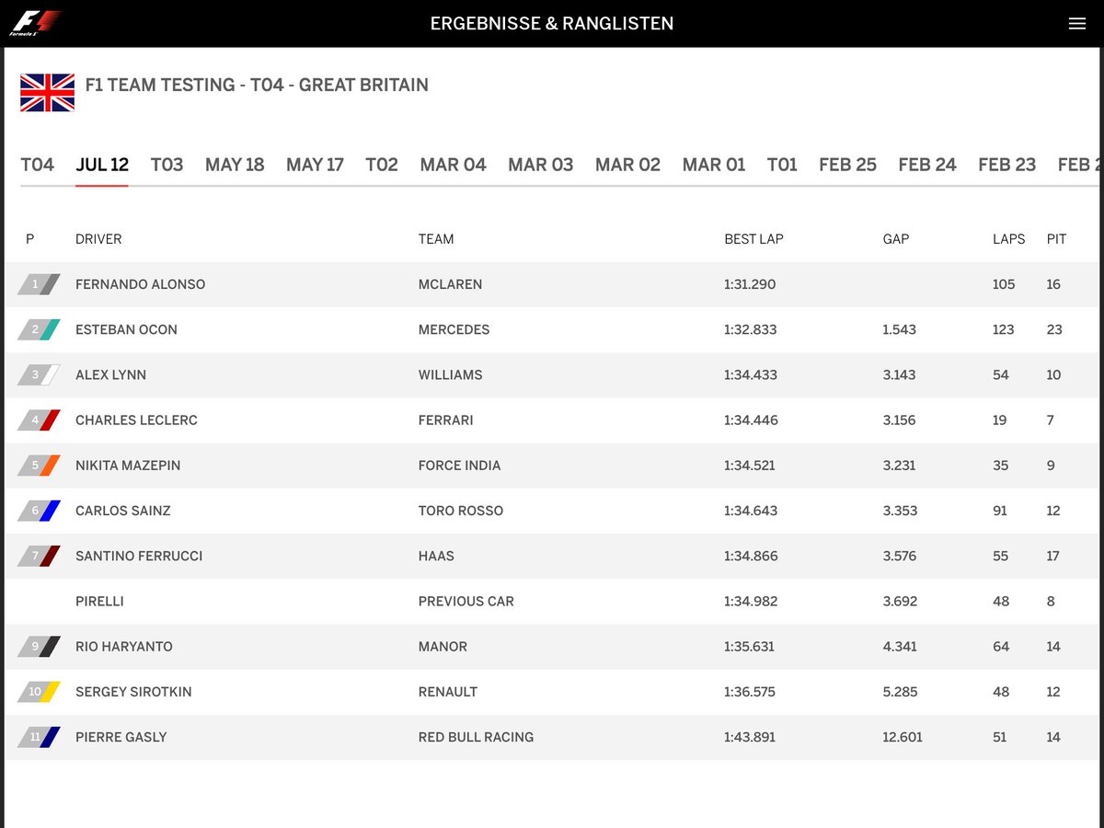Switch to the T03 tab

click(x=167, y=165)
